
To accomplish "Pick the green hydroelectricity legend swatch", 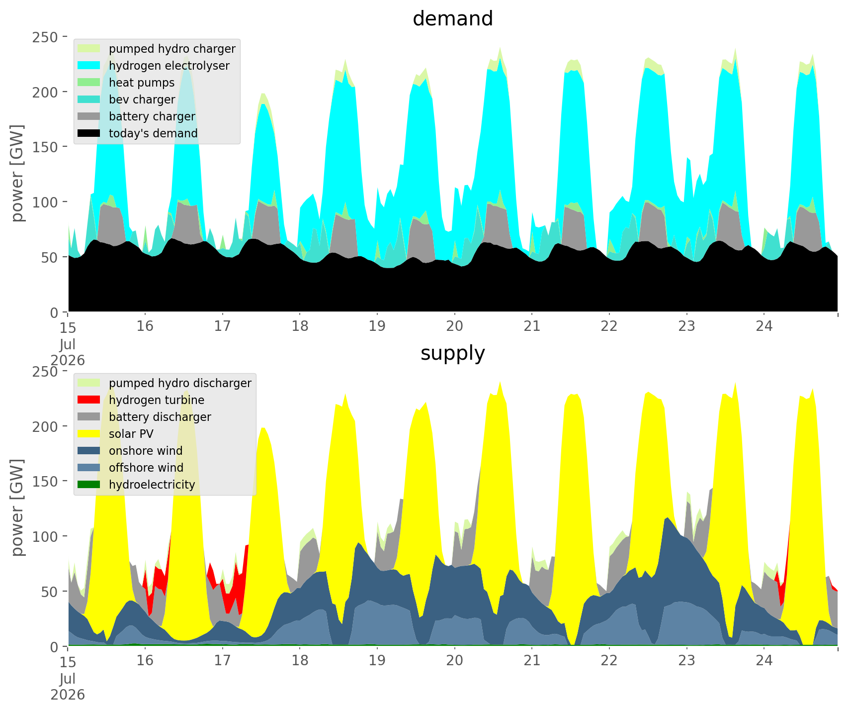I will (x=89, y=485).
